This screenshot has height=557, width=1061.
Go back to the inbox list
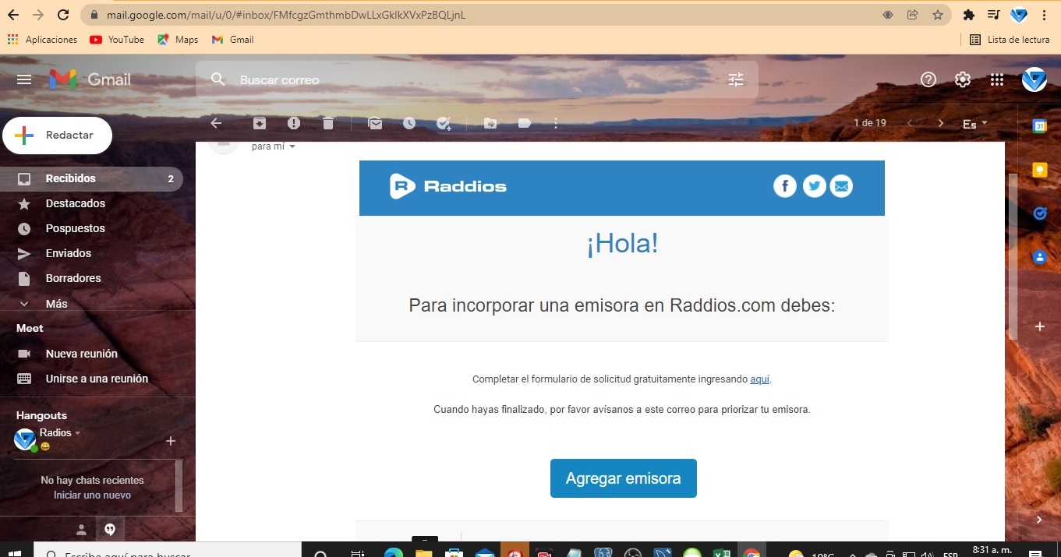pyautogui.click(x=216, y=123)
